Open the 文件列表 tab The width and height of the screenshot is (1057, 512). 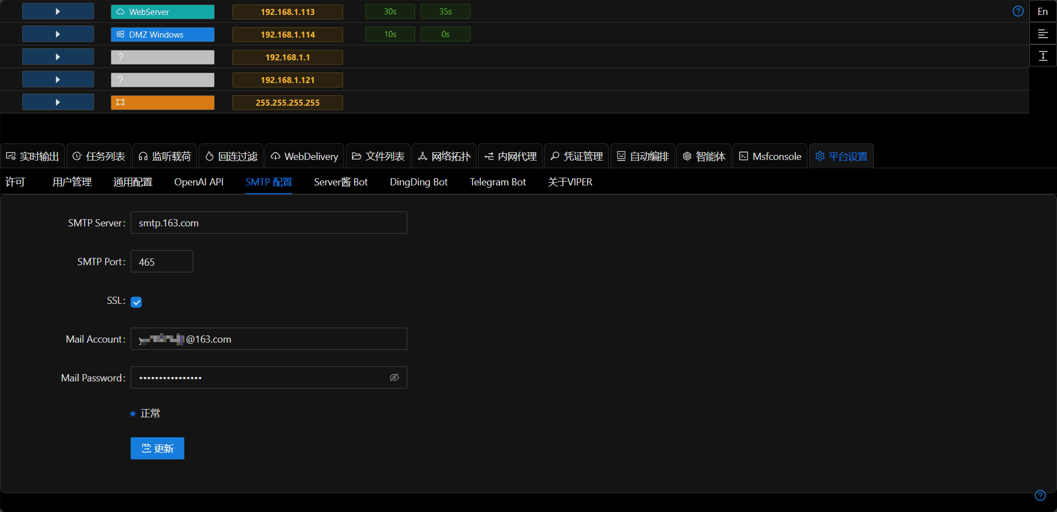(378, 156)
